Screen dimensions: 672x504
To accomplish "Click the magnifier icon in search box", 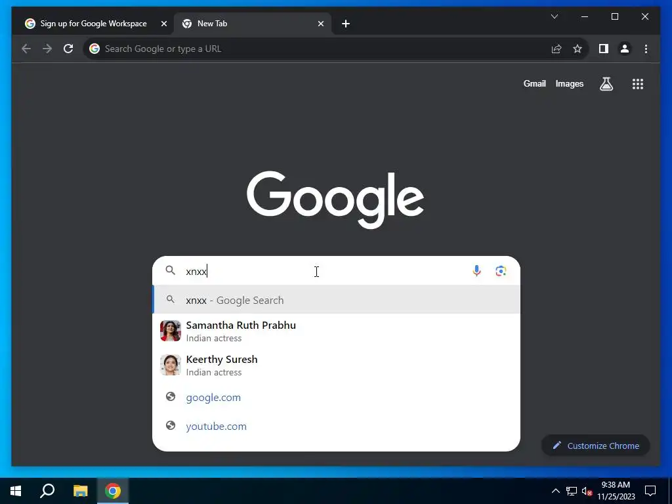I will 171,270.
